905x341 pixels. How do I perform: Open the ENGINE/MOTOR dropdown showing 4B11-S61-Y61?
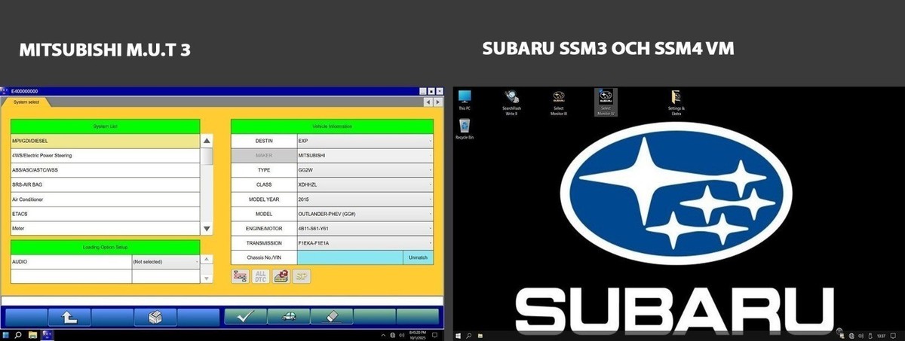tap(365, 228)
